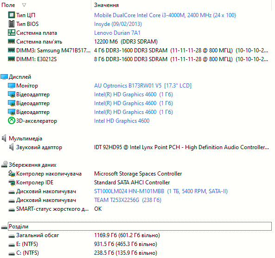Select the Дисплей group row
Screen dimensions: 275x258
[x=20, y=77]
